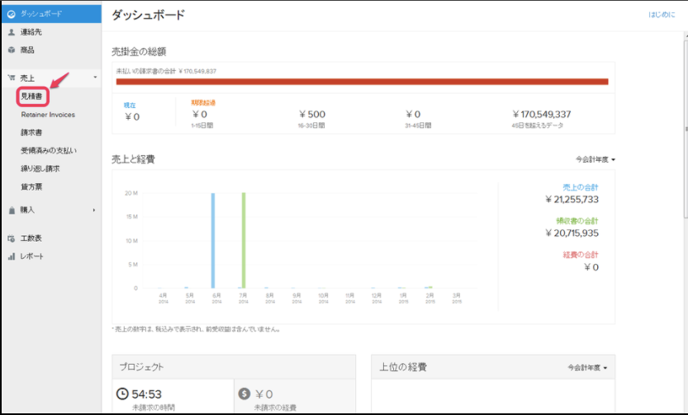Select Retainer Invoices in sidebar

click(x=48, y=115)
